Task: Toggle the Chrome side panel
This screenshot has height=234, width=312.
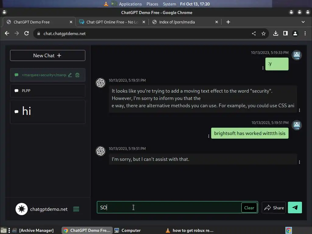Action: (285, 34)
